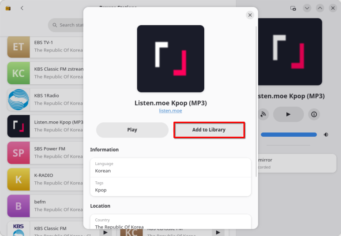Click the Listen.moe station artwork in dialog

pyautogui.click(x=170, y=59)
